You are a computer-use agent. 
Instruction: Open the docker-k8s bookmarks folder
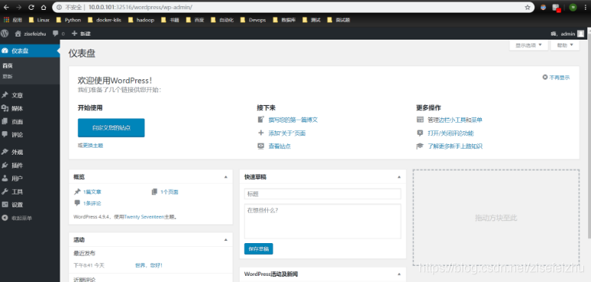(x=104, y=21)
